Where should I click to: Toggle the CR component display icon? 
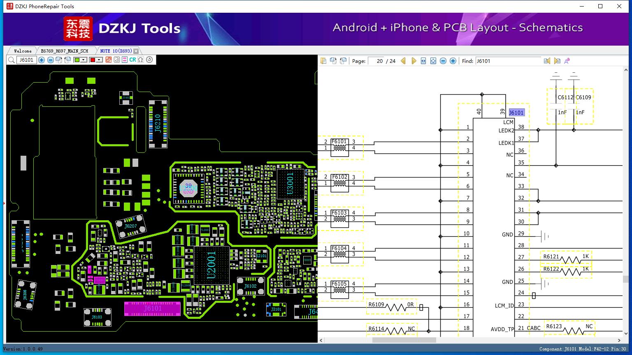[132, 60]
